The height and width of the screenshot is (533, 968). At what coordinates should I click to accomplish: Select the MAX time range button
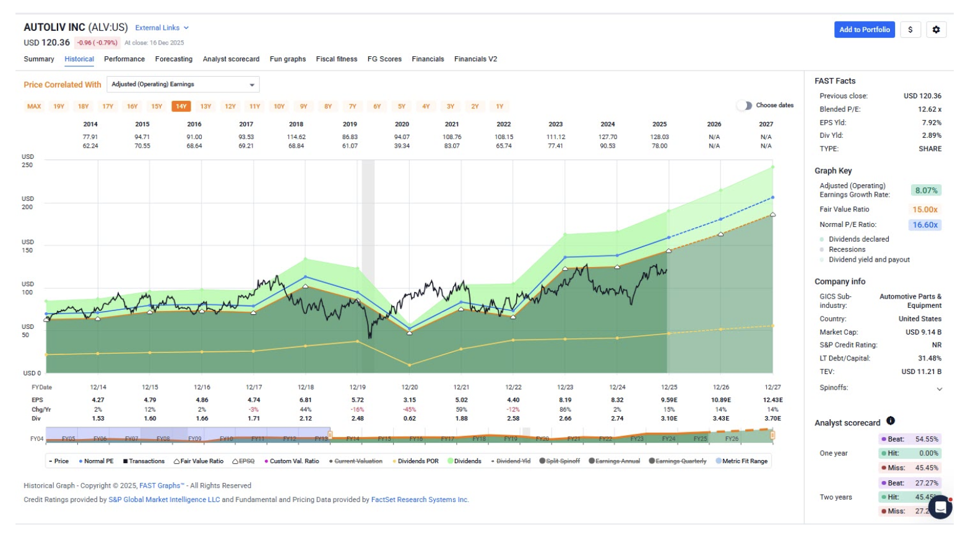34,106
